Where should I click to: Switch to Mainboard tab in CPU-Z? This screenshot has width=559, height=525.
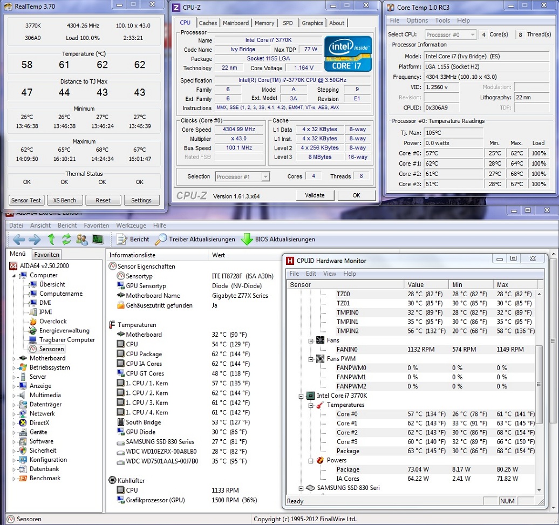[236, 23]
